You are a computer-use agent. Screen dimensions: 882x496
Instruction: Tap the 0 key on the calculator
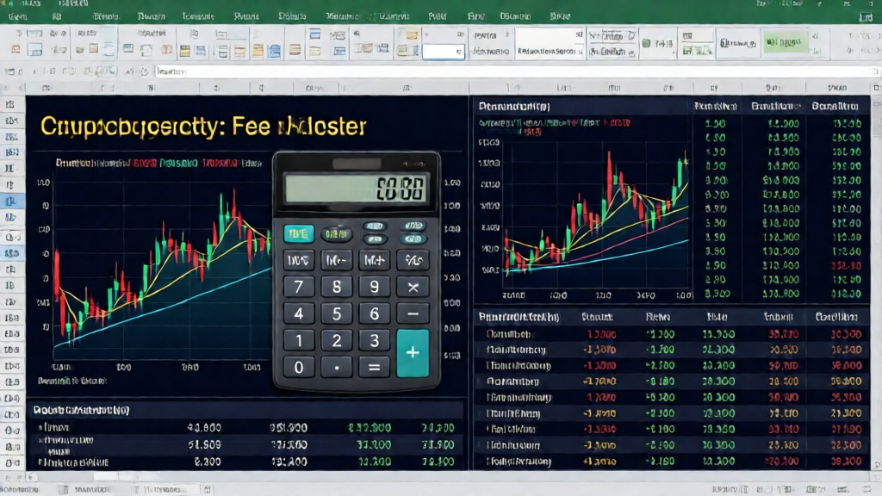click(299, 368)
